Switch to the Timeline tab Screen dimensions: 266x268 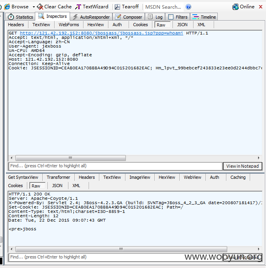coord(204,17)
